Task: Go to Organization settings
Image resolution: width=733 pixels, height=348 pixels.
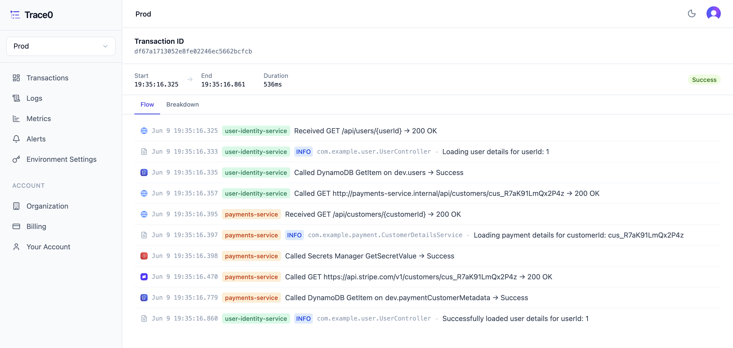Action: click(47, 206)
